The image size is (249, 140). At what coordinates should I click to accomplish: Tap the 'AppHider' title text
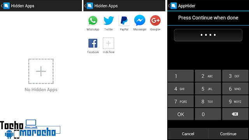coord(187,6)
